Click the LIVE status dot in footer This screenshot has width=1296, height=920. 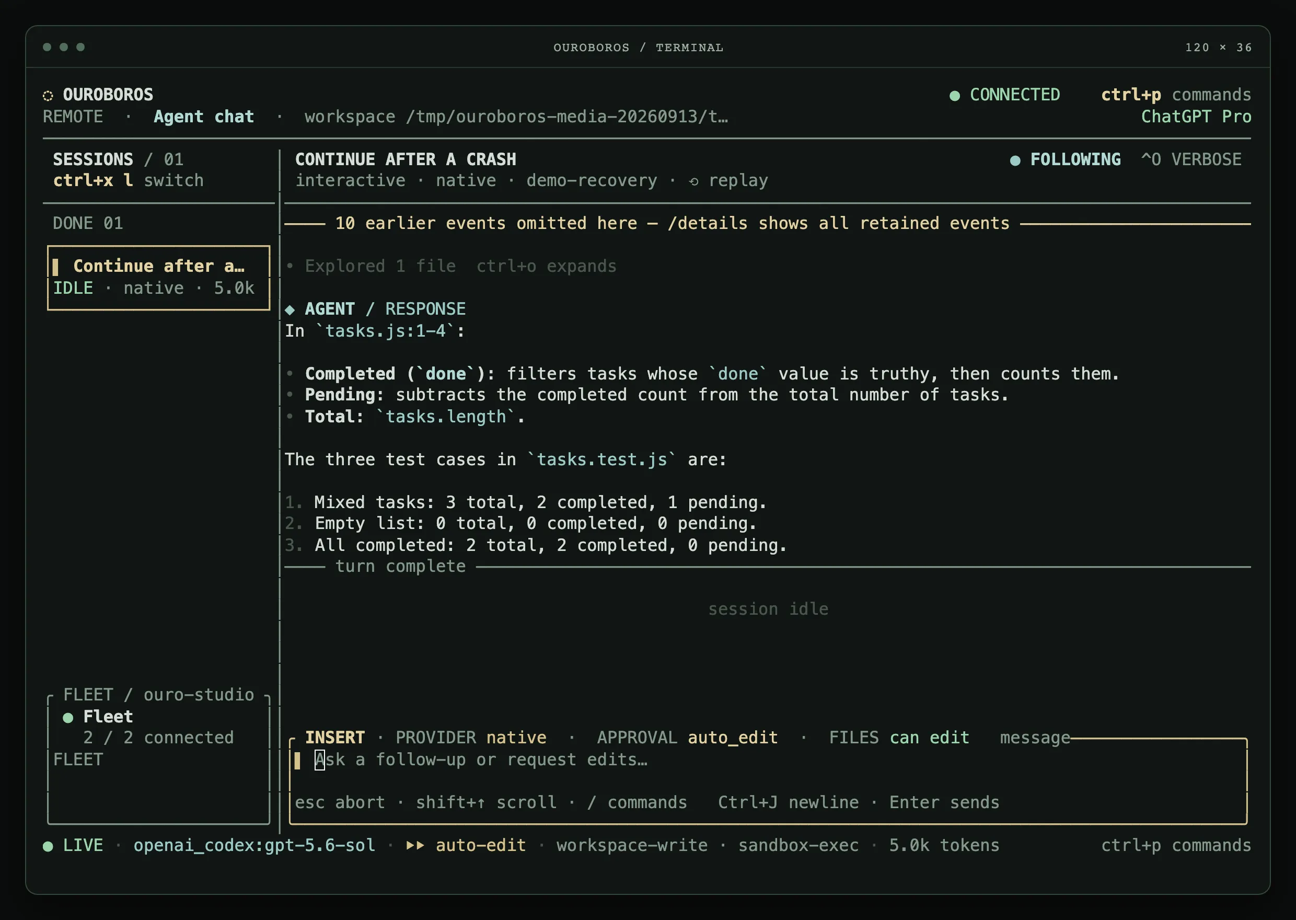point(48,846)
